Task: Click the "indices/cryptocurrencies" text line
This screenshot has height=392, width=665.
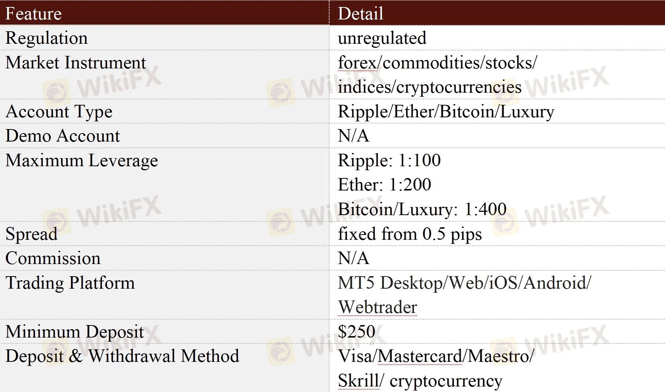Action: pyautogui.click(x=430, y=87)
